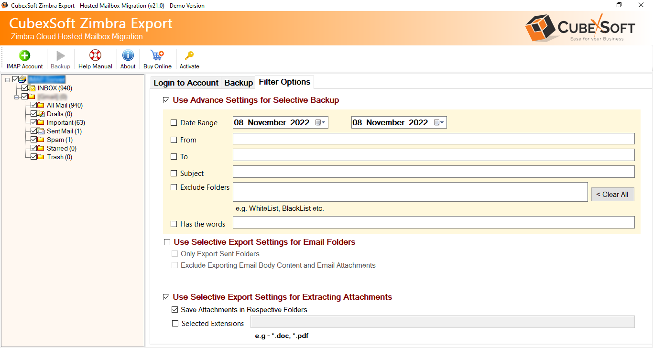This screenshot has width=653, height=348.
Task: Click the Backup play icon in toolbar
Action: pos(61,55)
